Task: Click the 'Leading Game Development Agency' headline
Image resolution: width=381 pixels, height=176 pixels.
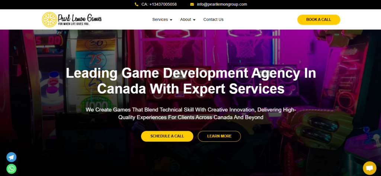Action: click(x=190, y=81)
